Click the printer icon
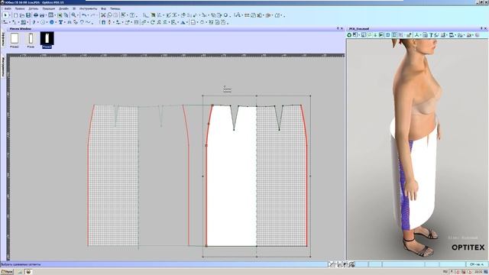Viewport: 489px width, 275px height. 36,15
